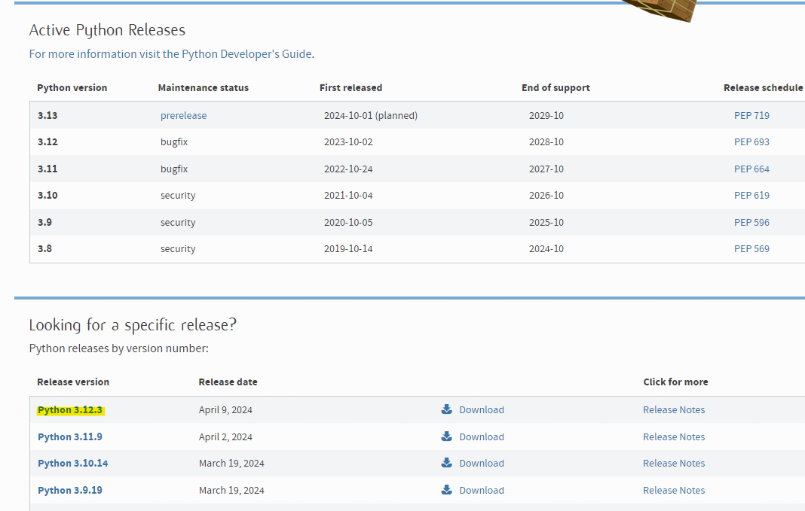Screen dimensions: 805x511
Task: Open PEP 719 release schedule
Action: 751,115
